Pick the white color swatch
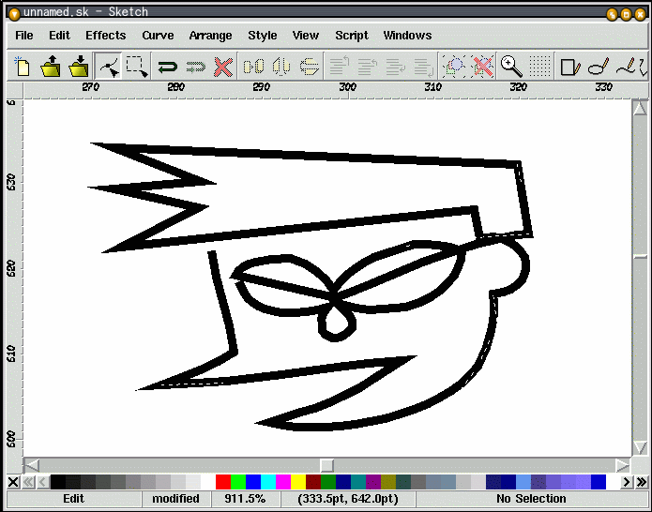This screenshot has height=512, width=652. click(207, 482)
